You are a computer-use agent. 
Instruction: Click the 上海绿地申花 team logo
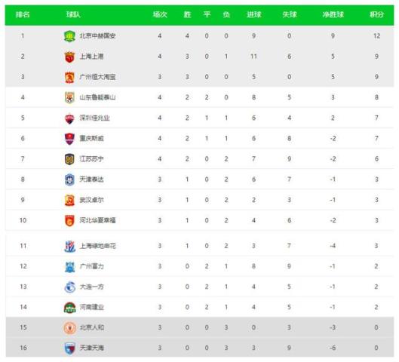[69, 247]
